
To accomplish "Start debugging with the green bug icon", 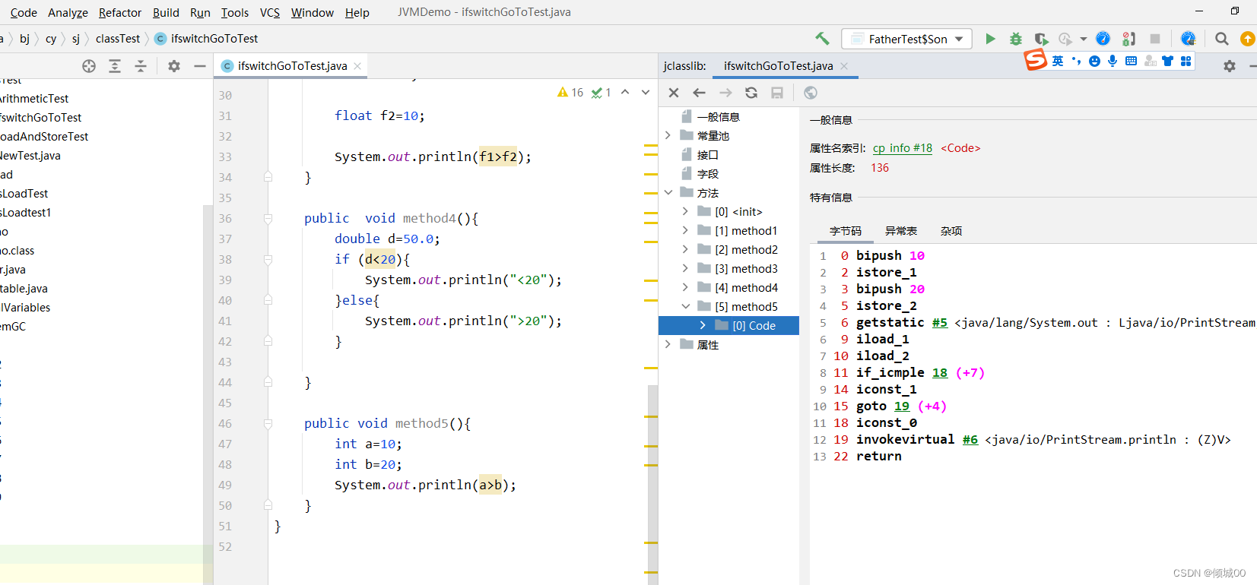I will pos(1015,39).
